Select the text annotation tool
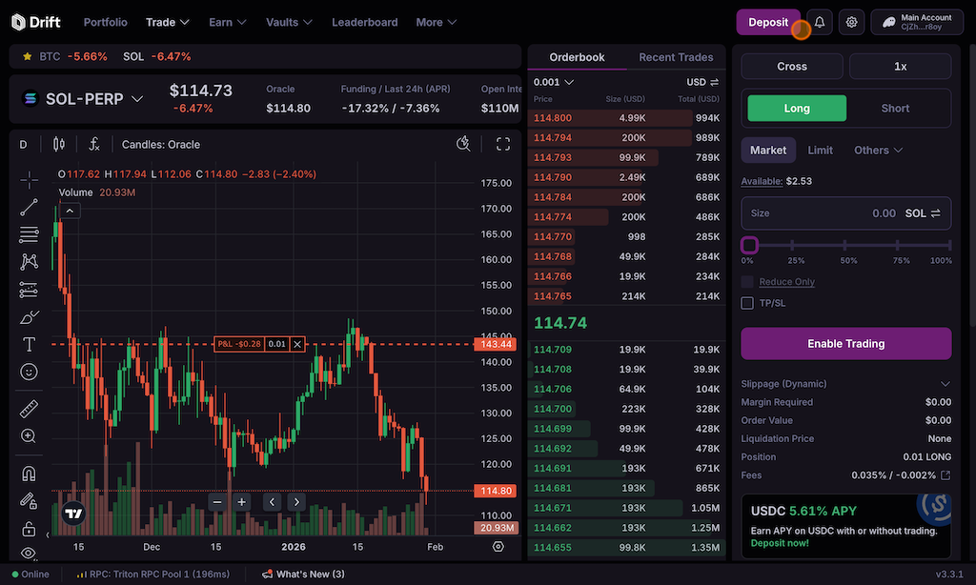976x585 pixels. point(29,344)
